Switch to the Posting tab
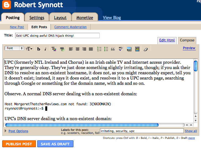Image resolution: width=201 pixels, height=153 pixels. pos(13,18)
